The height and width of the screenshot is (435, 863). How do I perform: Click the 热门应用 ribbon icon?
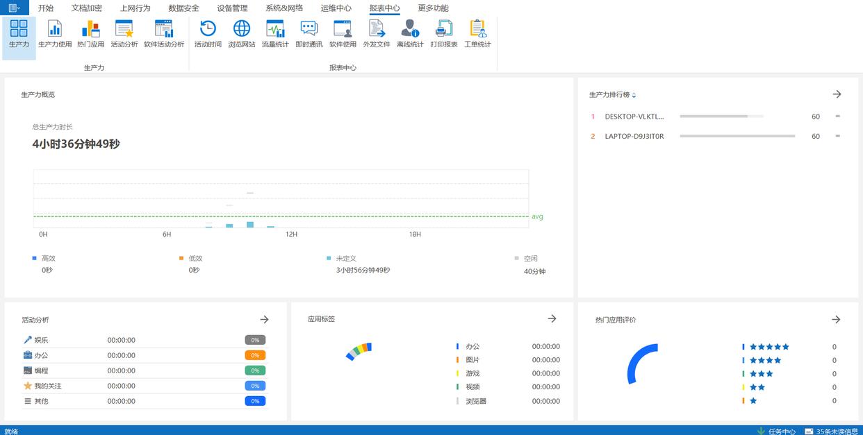click(x=90, y=33)
